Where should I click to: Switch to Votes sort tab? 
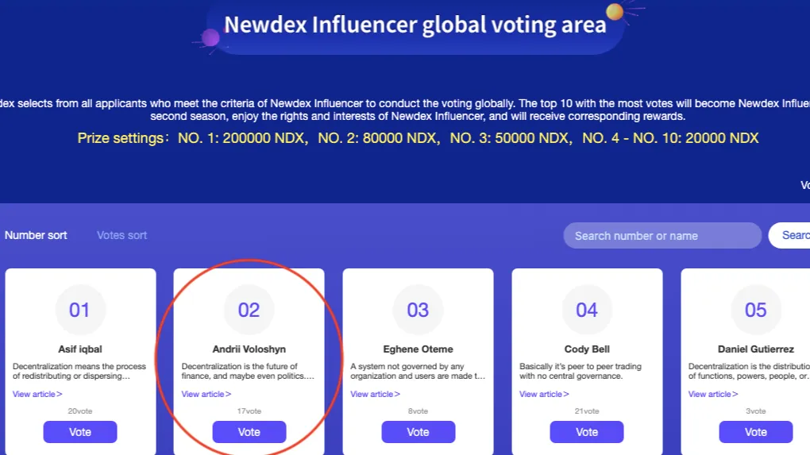122,236
